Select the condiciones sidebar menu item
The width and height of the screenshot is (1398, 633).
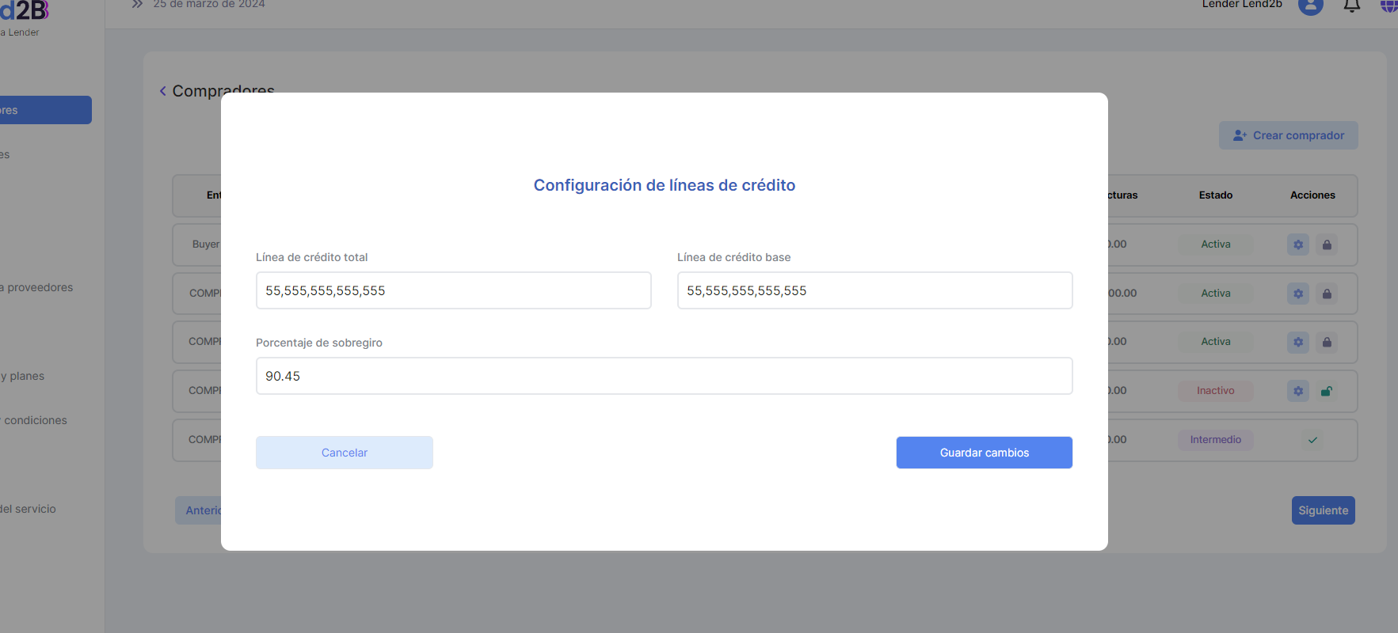click(x=35, y=420)
